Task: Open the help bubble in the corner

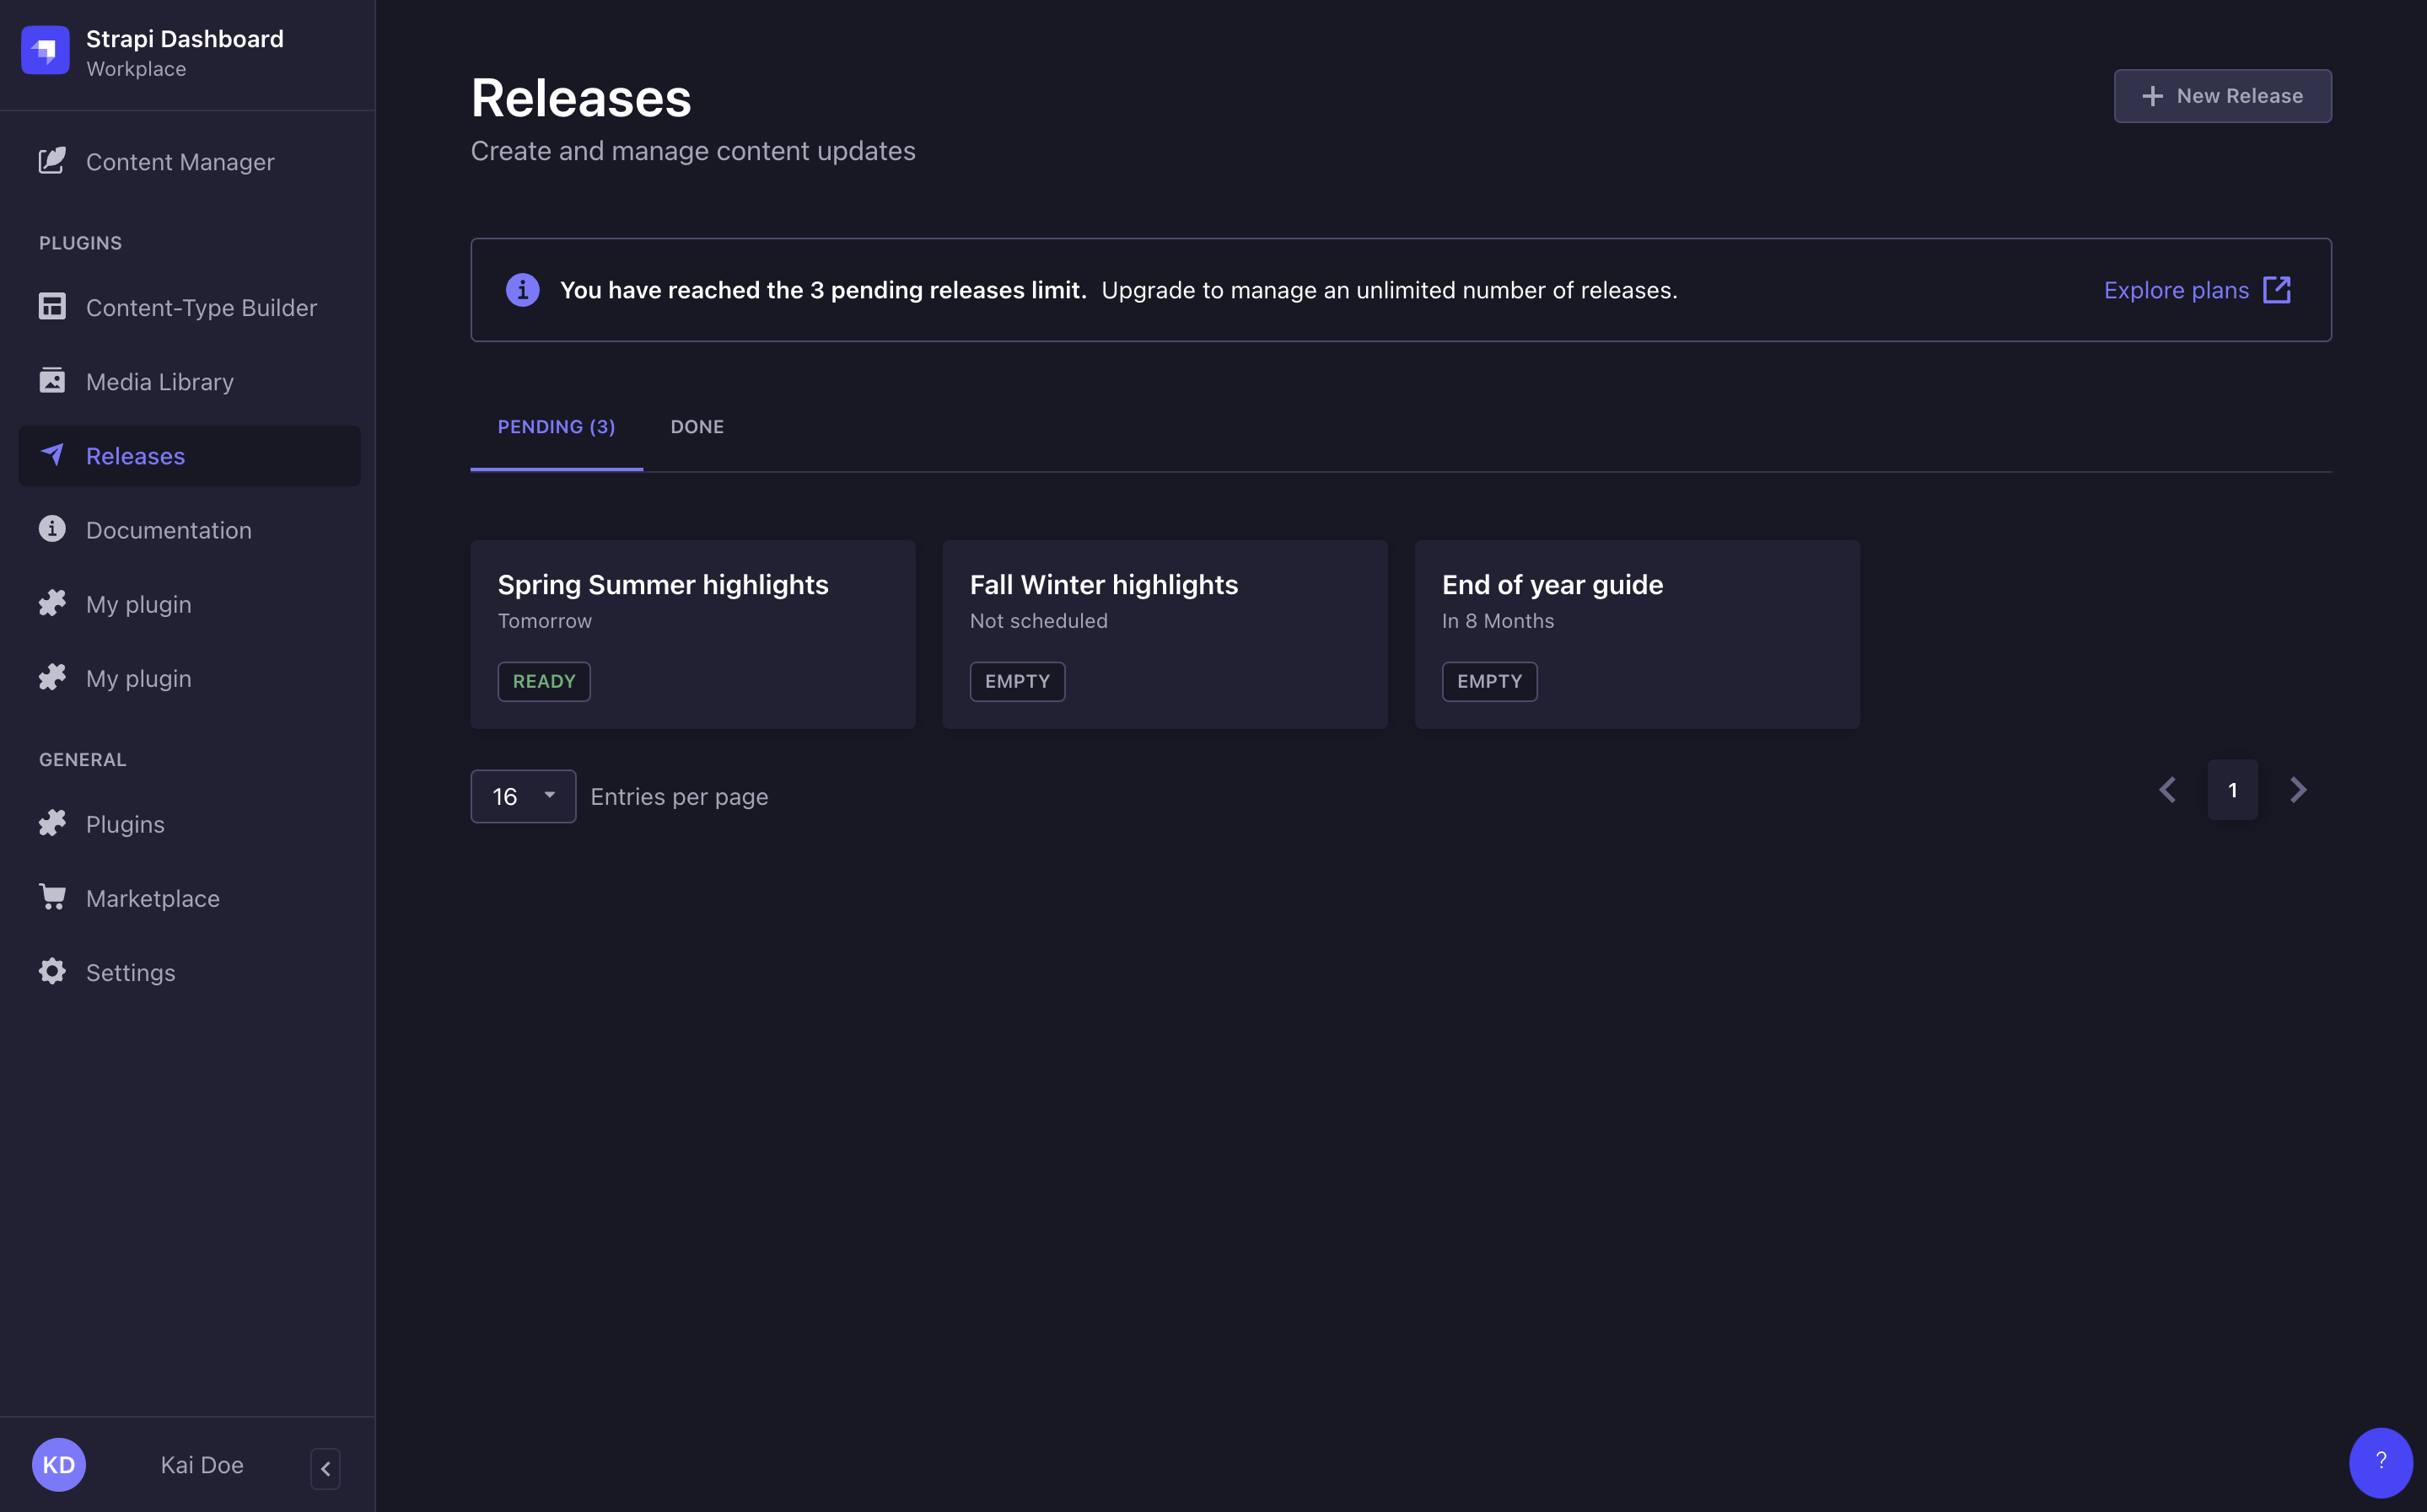Action: click(x=2381, y=1462)
